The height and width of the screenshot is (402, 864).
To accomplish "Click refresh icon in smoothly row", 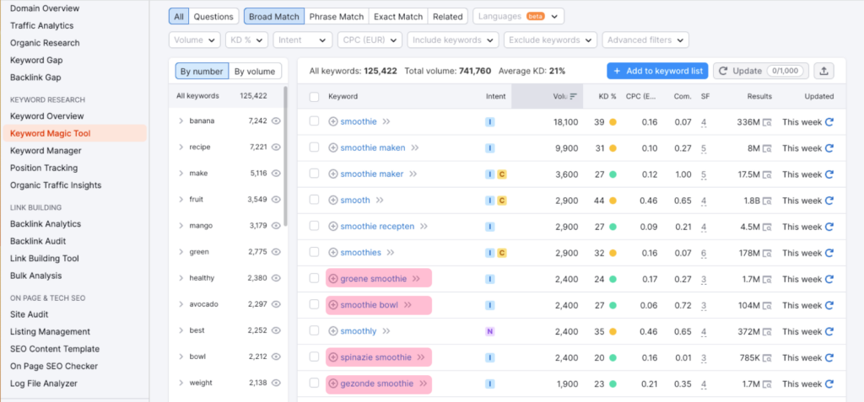I will coord(829,331).
